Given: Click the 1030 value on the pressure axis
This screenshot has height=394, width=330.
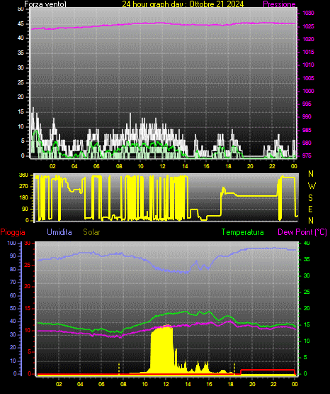Looking at the screenshot, I should click(x=308, y=13).
